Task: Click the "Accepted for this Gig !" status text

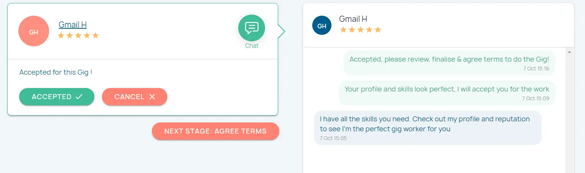Action: (x=56, y=72)
